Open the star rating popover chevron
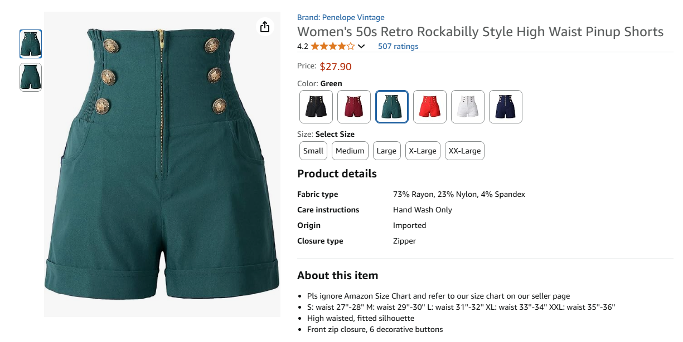Screen dimensions: 683x342 point(361,47)
